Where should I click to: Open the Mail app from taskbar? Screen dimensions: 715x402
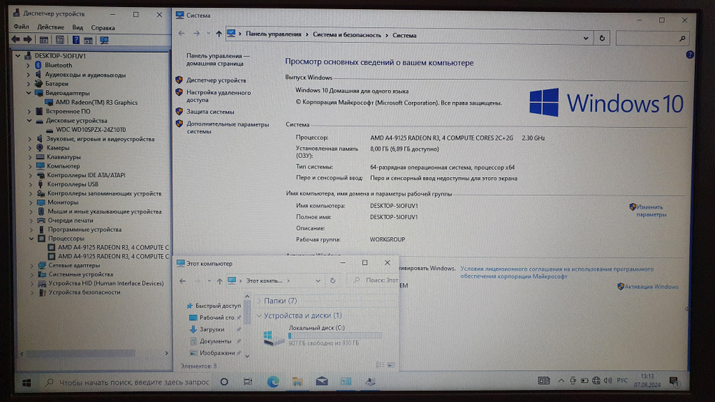pyautogui.click(x=322, y=381)
